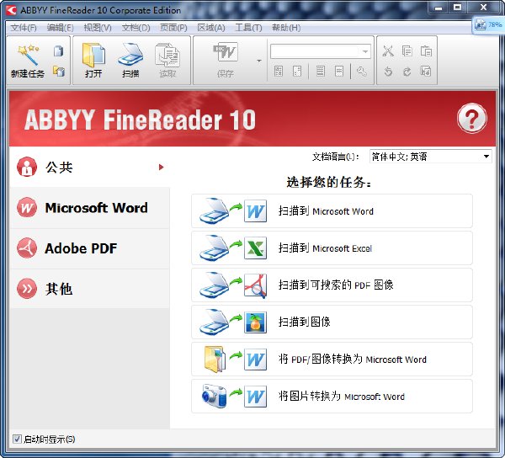Click the first layout icon under the combo box
This screenshot has height=458, width=505.
(x=279, y=71)
